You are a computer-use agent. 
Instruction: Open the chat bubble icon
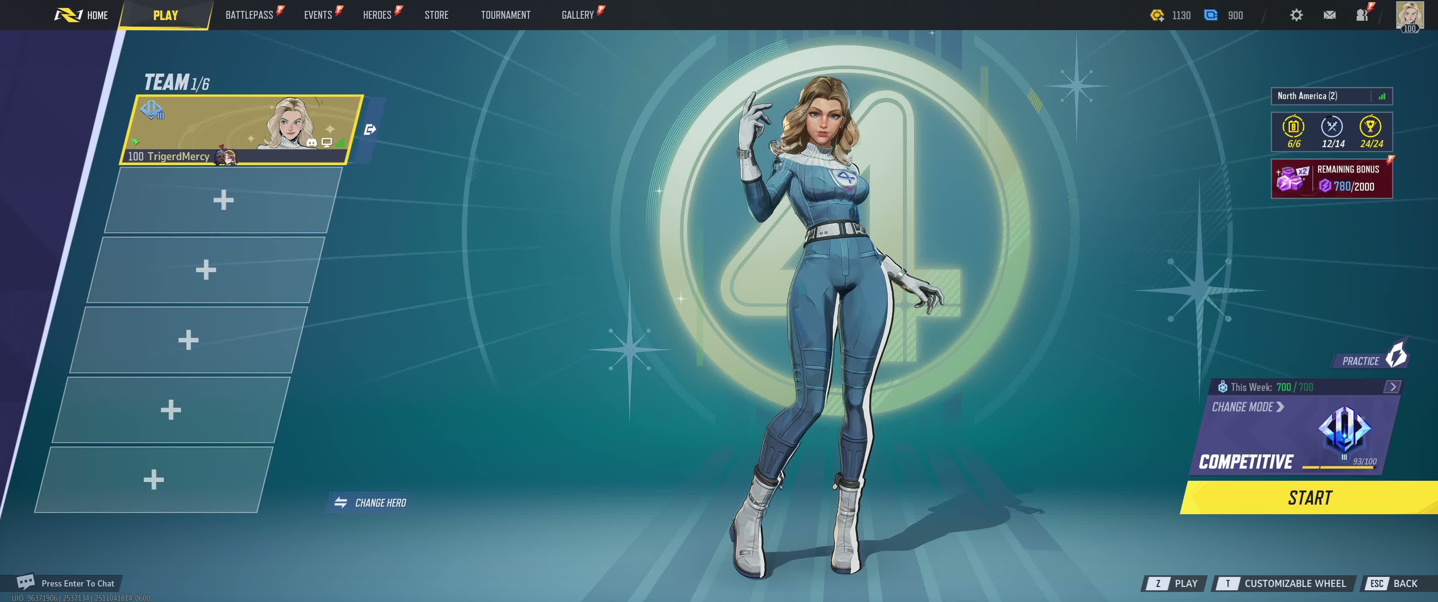click(x=25, y=582)
